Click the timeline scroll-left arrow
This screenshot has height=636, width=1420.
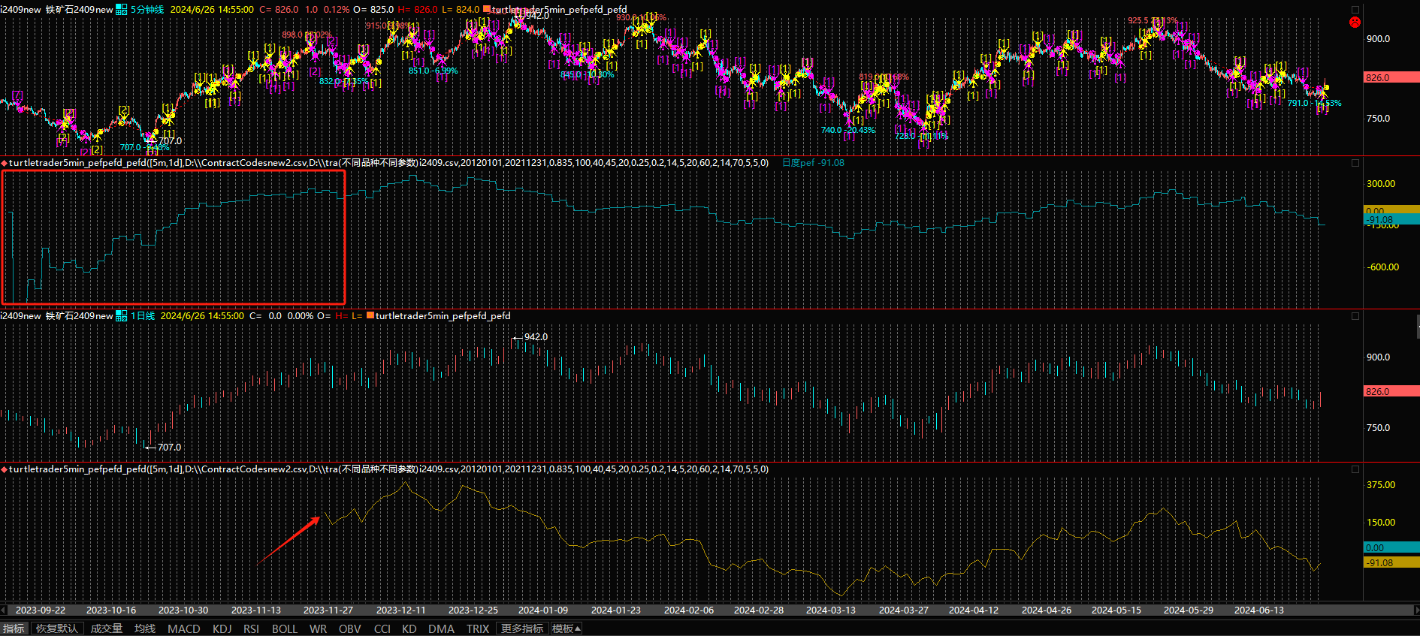point(4,610)
